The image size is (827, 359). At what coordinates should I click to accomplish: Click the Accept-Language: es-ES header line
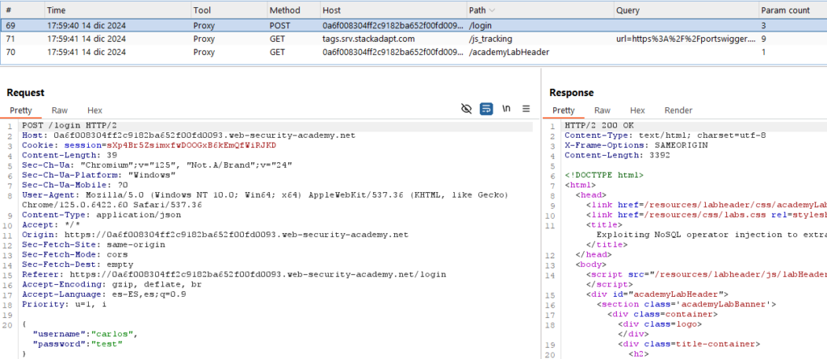(x=104, y=294)
